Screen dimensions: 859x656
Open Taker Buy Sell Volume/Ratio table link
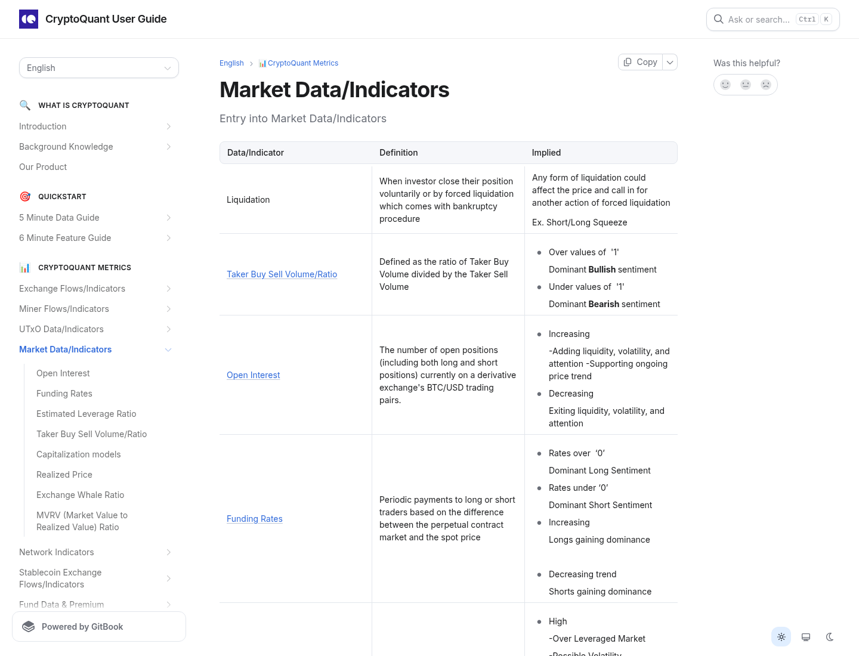tap(282, 274)
